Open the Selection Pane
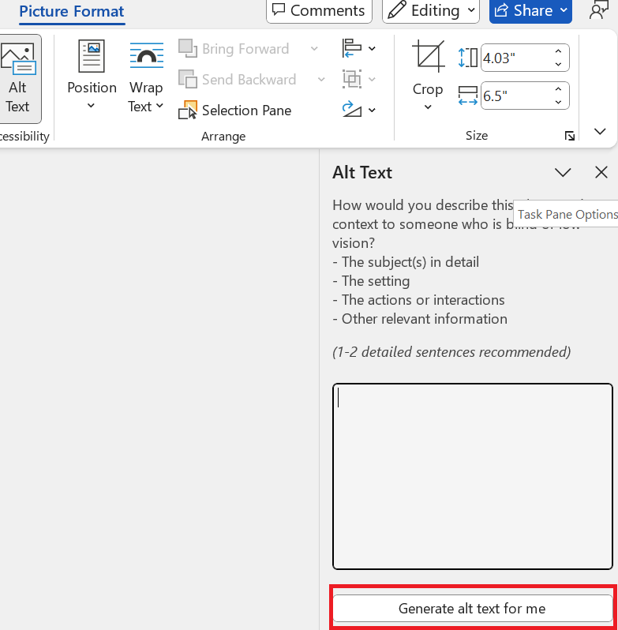The height and width of the screenshot is (630, 618). (x=235, y=111)
